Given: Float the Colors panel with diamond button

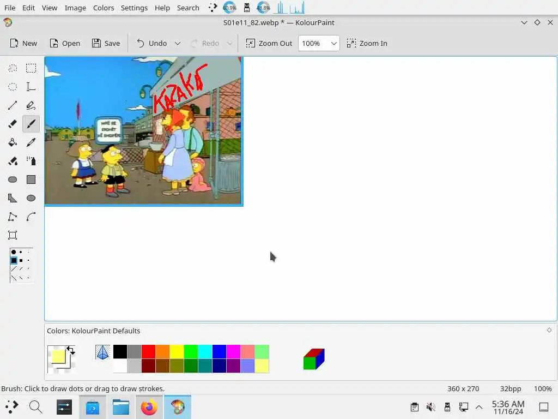Looking at the screenshot, I should tap(549, 330).
